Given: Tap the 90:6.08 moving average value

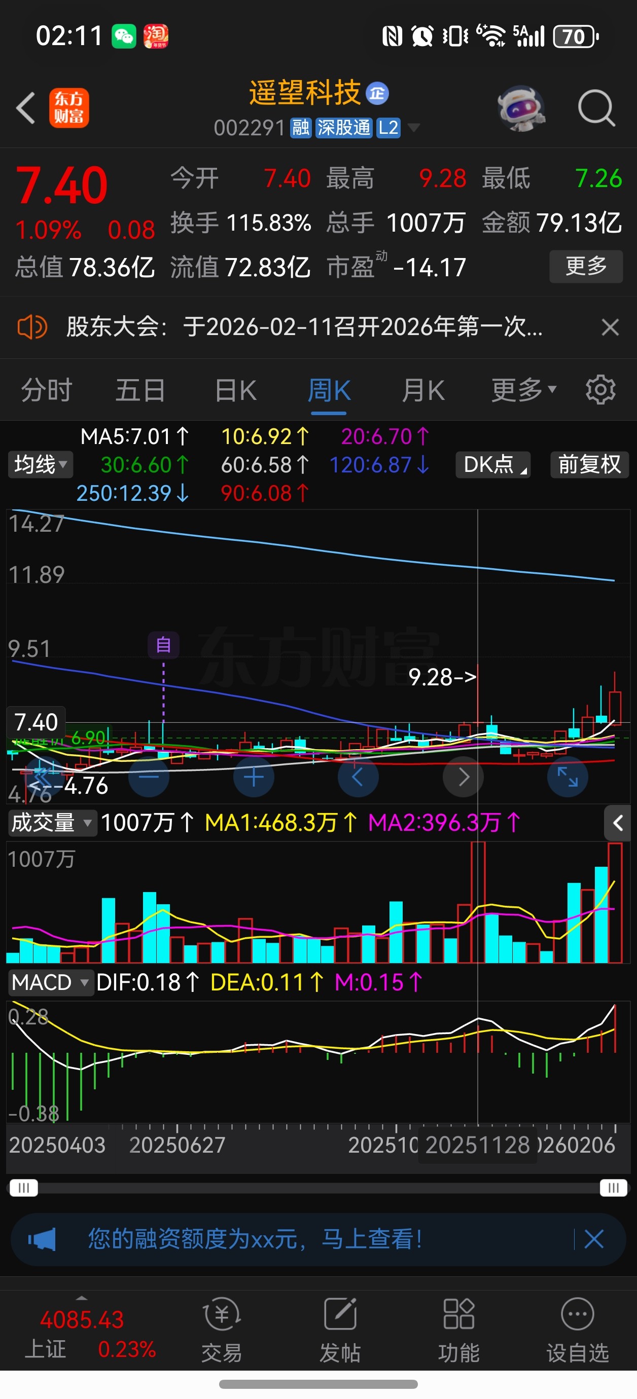Looking at the screenshot, I should (265, 494).
